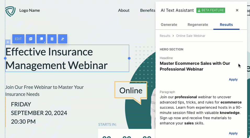Apply the generated headline
250x138 pixels.
[233, 79]
